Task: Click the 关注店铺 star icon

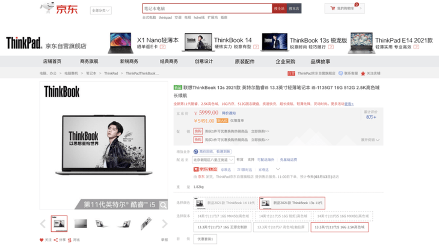Action: [x=363, y=73]
